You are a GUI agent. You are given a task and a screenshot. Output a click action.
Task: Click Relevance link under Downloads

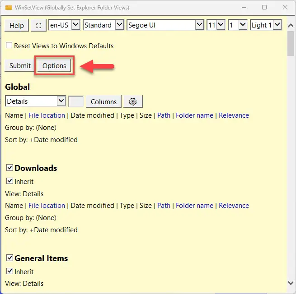pyautogui.click(x=234, y=206)
